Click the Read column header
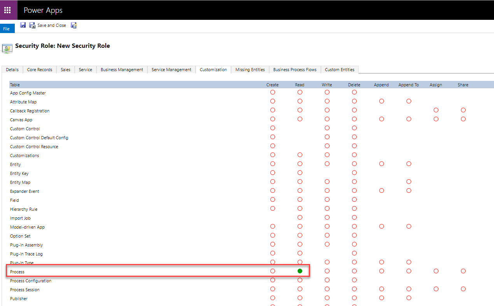The image size is (494, 306). [300, 85]
